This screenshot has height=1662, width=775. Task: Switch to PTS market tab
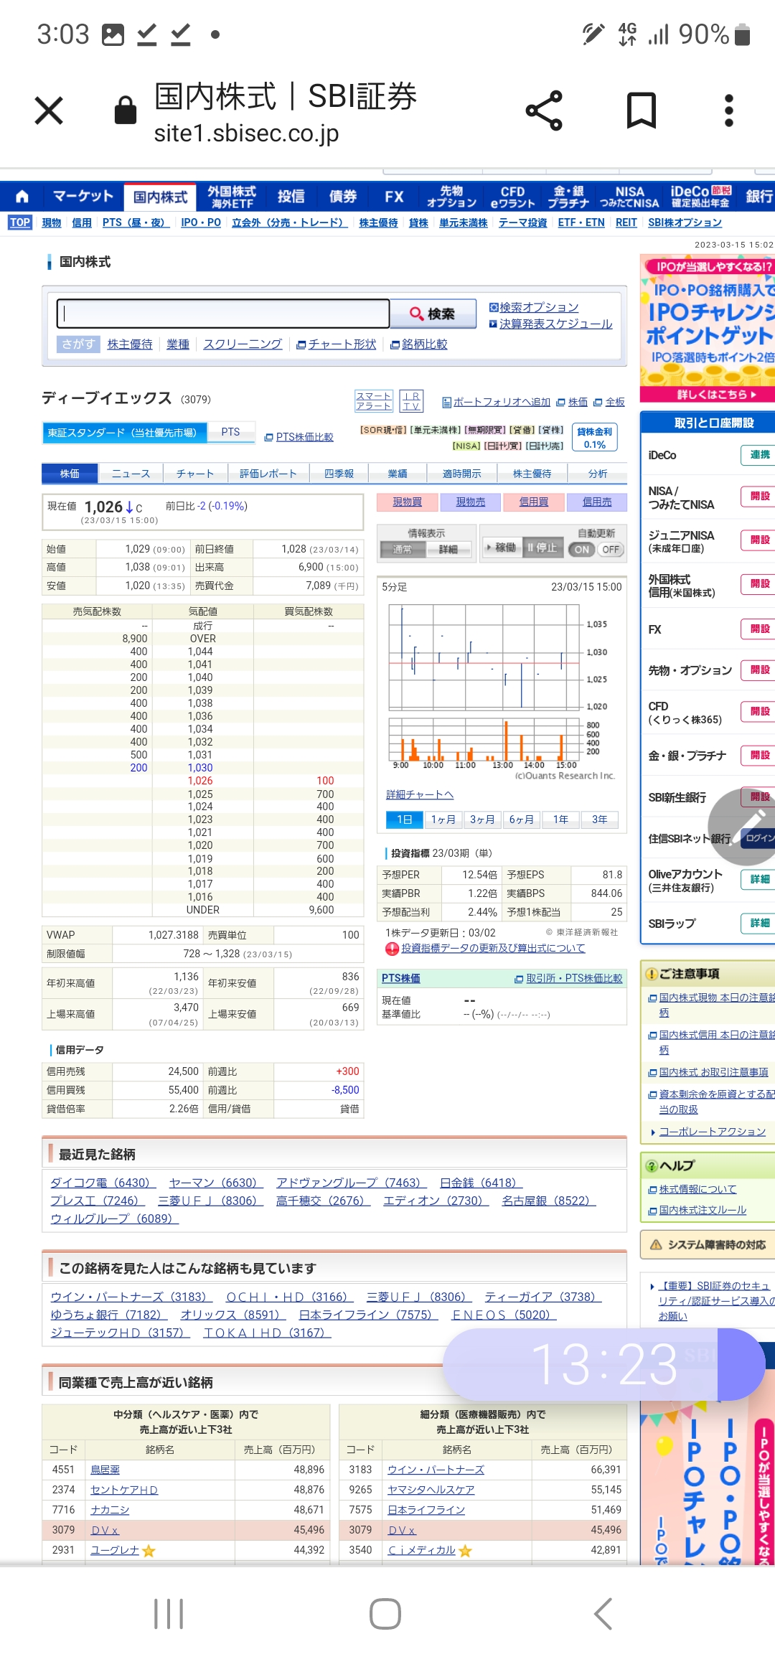coord(230,432)
